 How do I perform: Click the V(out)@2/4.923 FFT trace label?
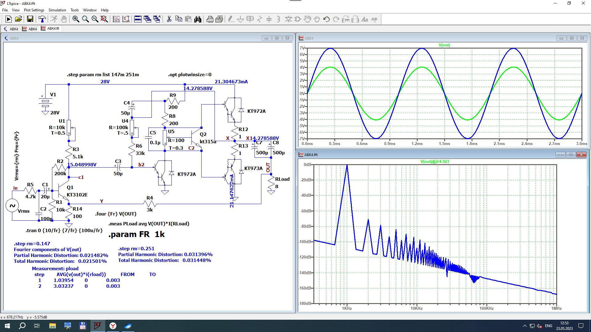pyautogui.click(x=435, y=161)
